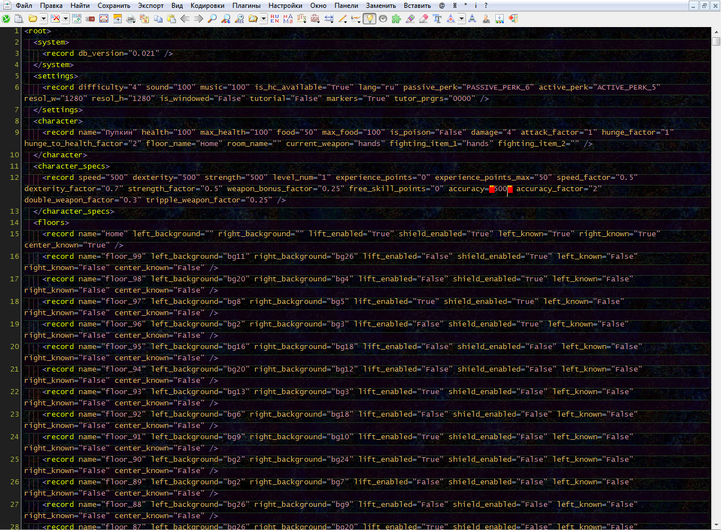Click the line numbering icon labeled 213
This screenshot has width=722, height=530.
pos(302,19)
